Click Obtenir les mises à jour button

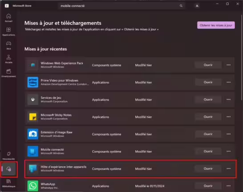pos(216,25)
